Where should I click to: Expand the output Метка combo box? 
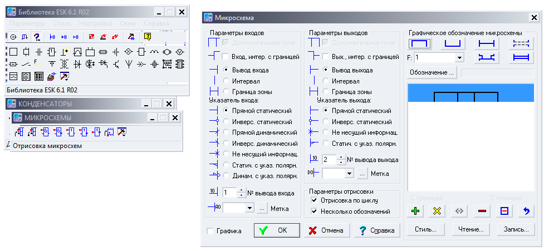pyautogui.click(x=349, y=174)
